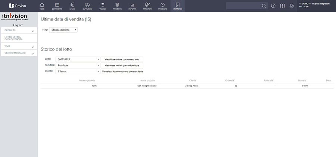
Task: Expand the Defaults sidebar section
Action: point(19,31)
